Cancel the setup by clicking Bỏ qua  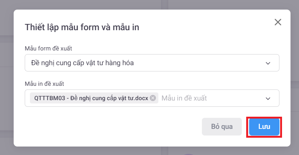pos(222,127)
